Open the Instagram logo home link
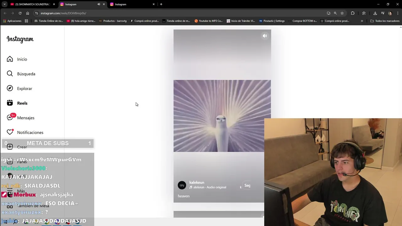 (x=20, y=39)
